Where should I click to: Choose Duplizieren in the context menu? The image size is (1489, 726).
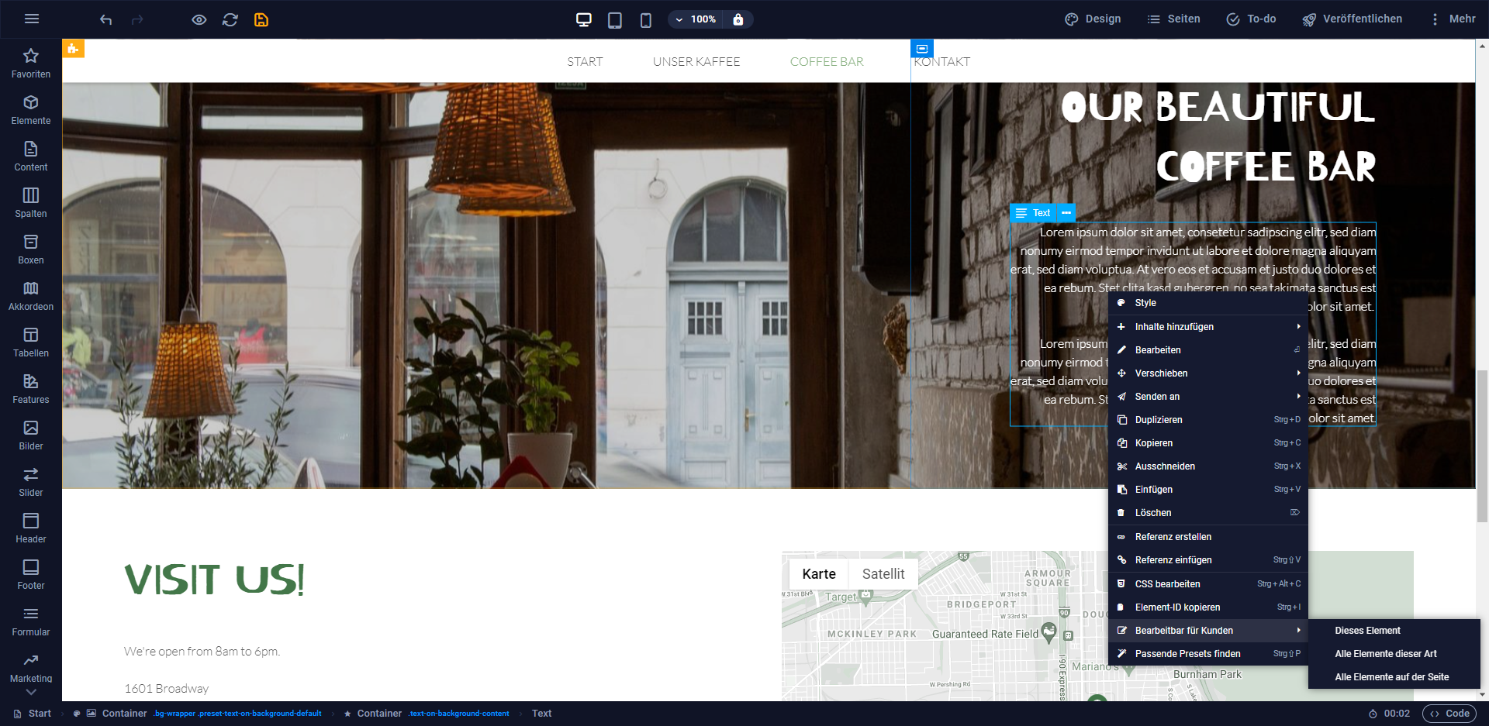point(1208,420)
